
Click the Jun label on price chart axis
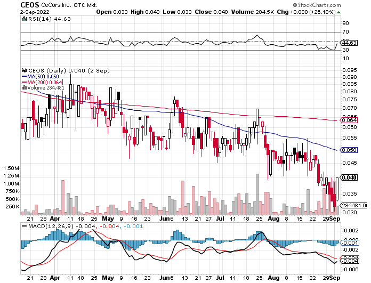pyautogui.click(x=164, y=219)
